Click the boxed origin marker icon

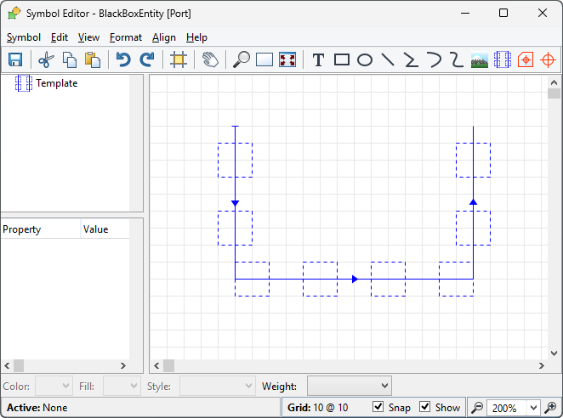point(526,60)
